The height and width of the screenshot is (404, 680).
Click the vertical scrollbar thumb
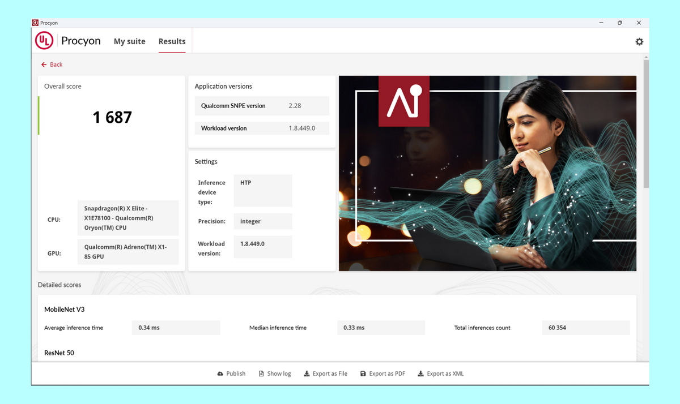coord(646,123)
